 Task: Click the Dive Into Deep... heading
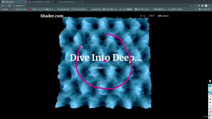pyautogui.click(x=106, y=58)
